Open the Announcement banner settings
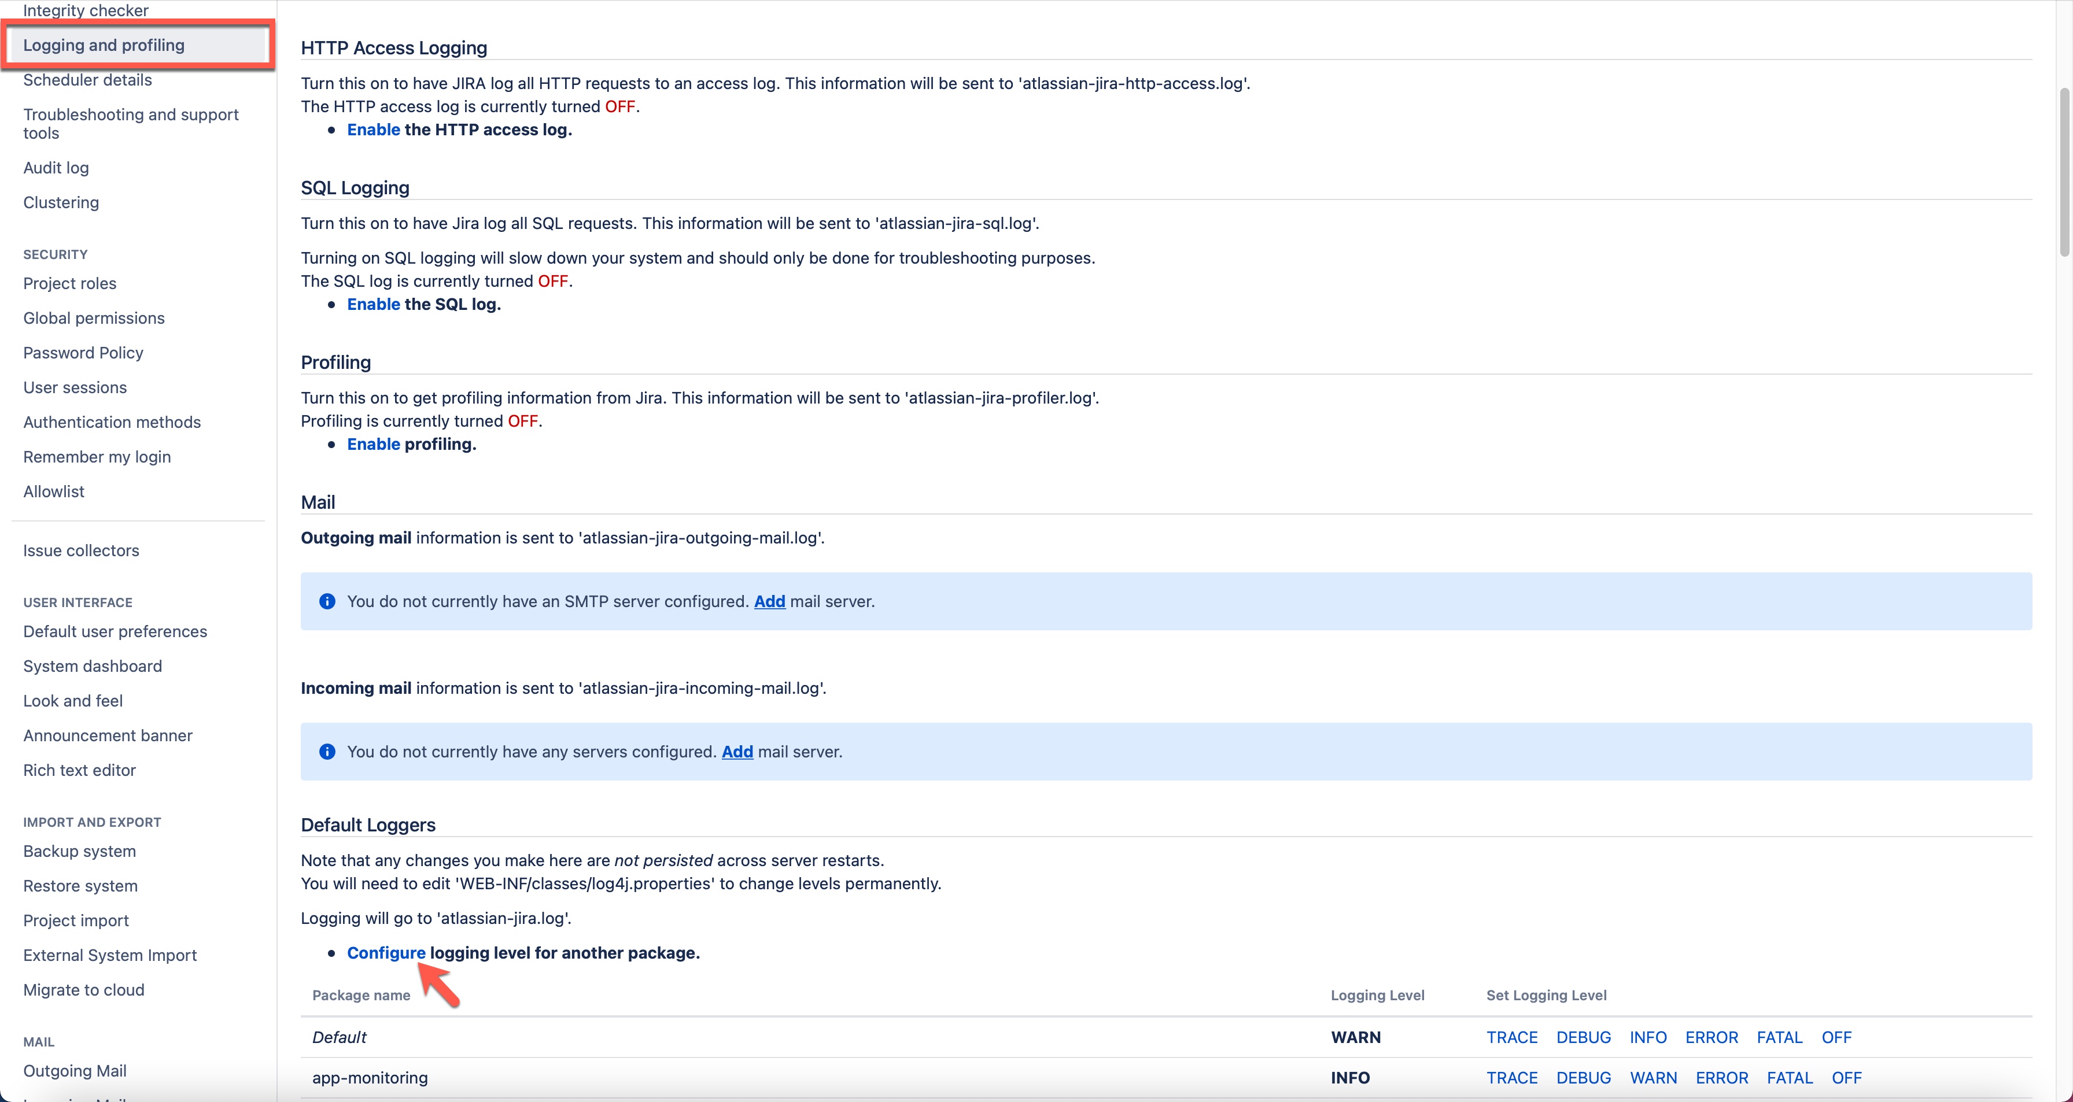This screenshot has height=1102, width=2073. click(x=107, y=734)
